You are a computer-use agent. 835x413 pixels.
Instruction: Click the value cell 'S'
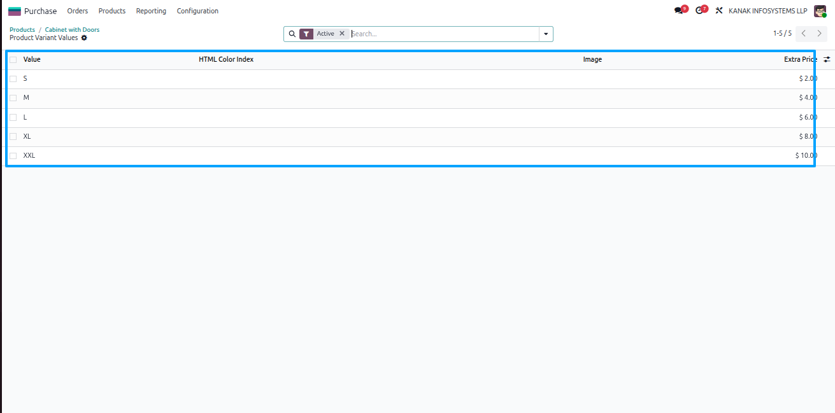point(25,78)
